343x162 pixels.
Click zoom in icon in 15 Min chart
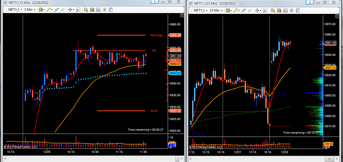click(x=244, y=10)
